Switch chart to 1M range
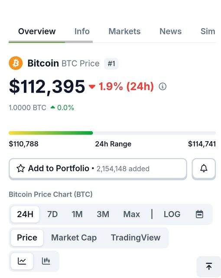 click(x=77, y=214)
